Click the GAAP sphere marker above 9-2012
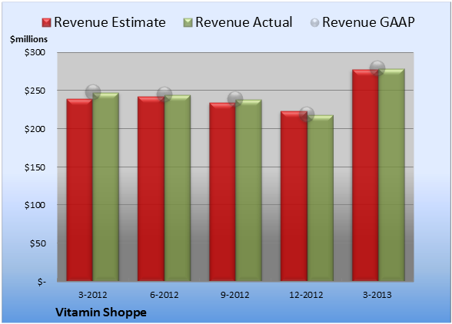Screen dimensions: 452x324 pyautogui.click(x=235, y=99)
